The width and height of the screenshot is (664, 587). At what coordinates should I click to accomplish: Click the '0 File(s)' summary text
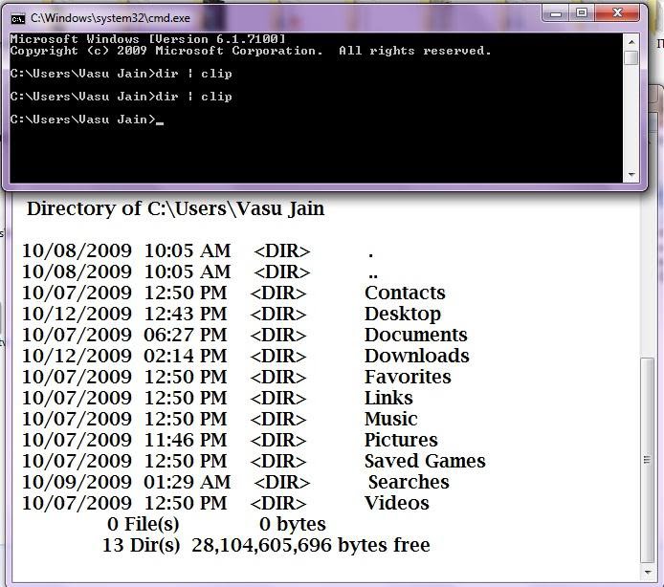[144, 524]
